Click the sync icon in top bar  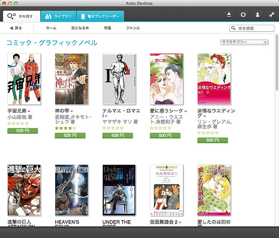click(x=243, y=14)
